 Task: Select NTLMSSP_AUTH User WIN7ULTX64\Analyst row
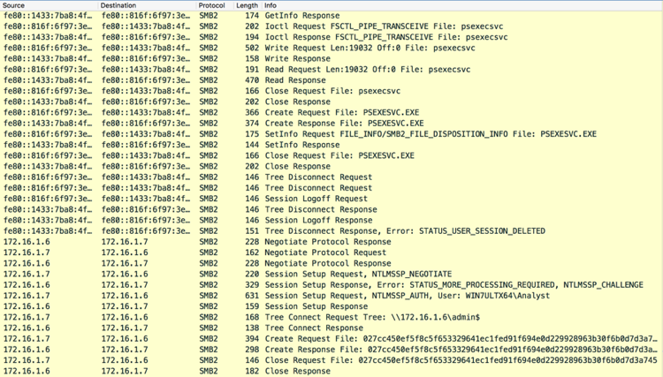[331, 296]
